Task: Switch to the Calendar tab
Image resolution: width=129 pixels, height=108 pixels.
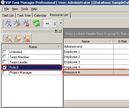Action: pos(40,15)
